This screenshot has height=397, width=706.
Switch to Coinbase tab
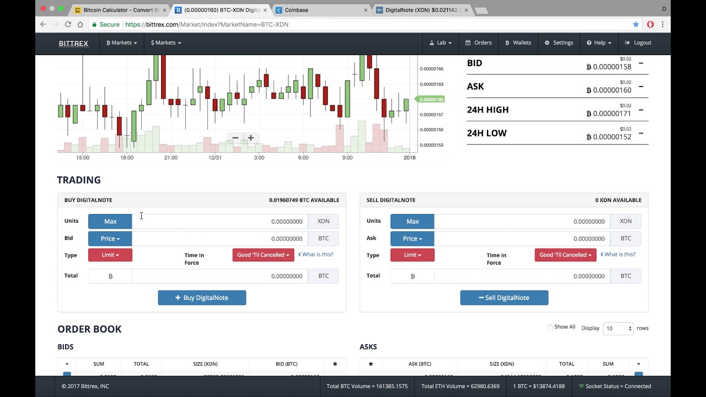[322, 10]
